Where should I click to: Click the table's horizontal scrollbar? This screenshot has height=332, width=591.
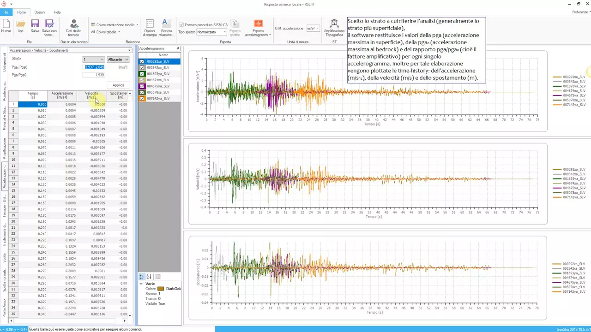67,320
